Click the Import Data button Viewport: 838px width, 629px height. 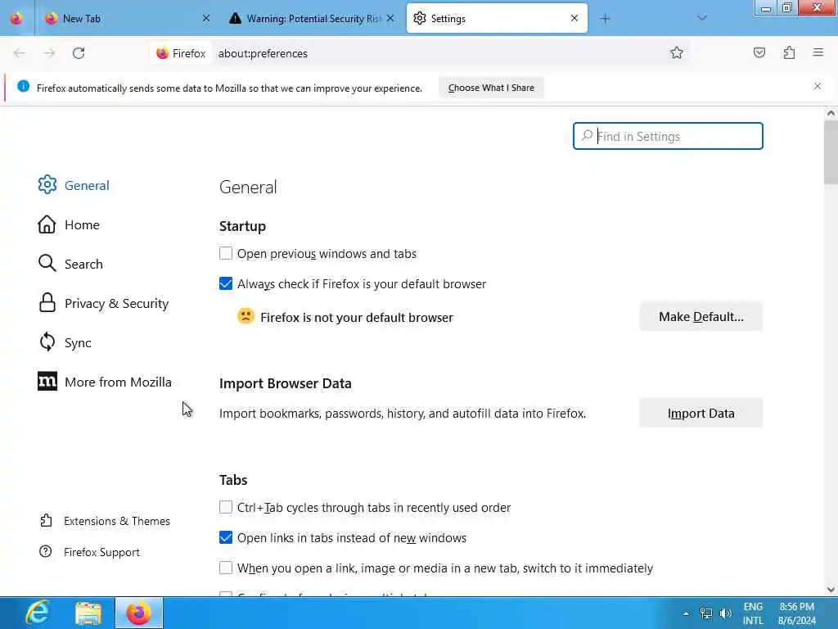pyautogui.click(x=701, y=413)
